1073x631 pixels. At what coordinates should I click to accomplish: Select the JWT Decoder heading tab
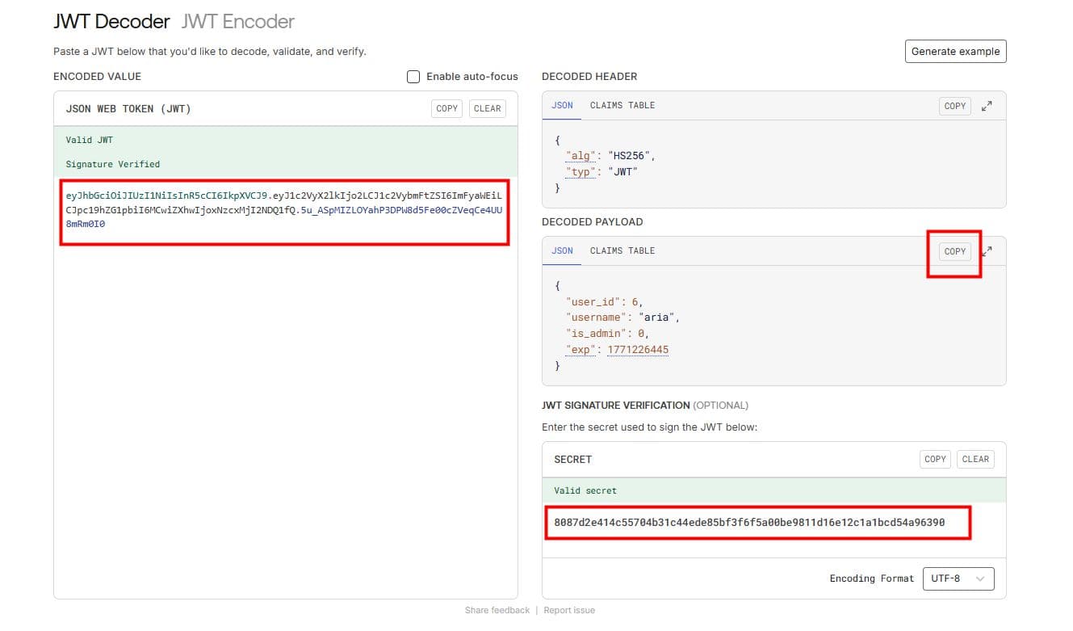click(111, 22)
